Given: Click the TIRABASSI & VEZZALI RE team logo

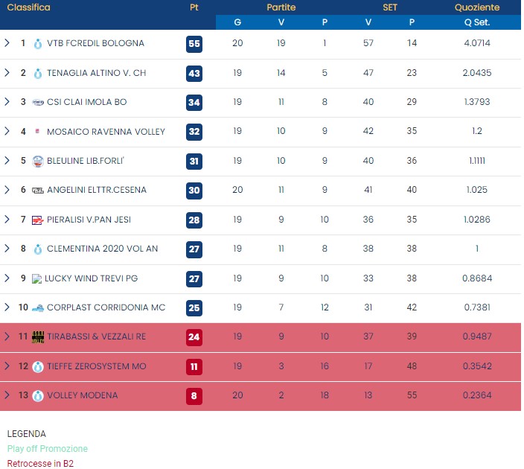Looking at the screenshot, I should tap(38, 337).
